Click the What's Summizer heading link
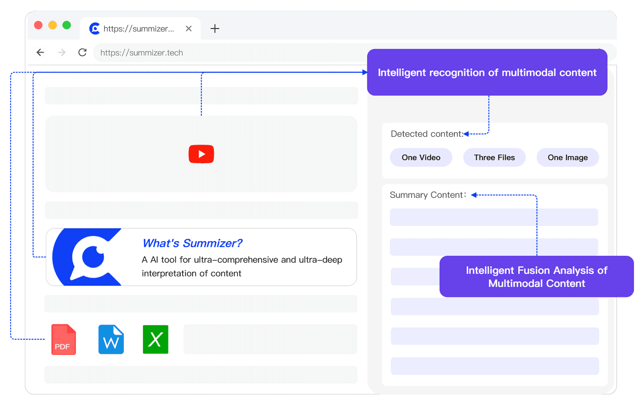The height and width of the screenshot is (405, 644). pos(192,243)
